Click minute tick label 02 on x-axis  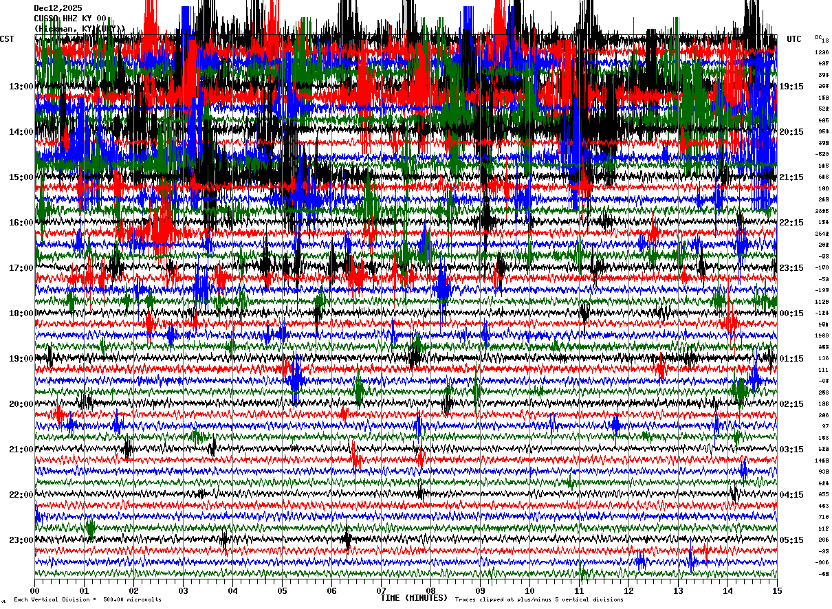(133, 591)
